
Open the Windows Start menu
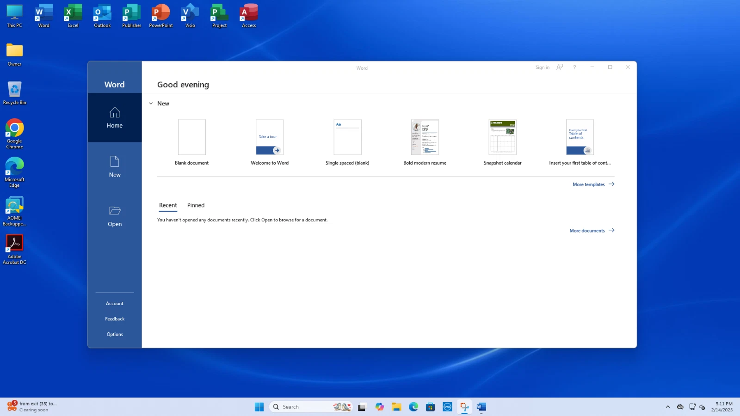tap(259, 407)
